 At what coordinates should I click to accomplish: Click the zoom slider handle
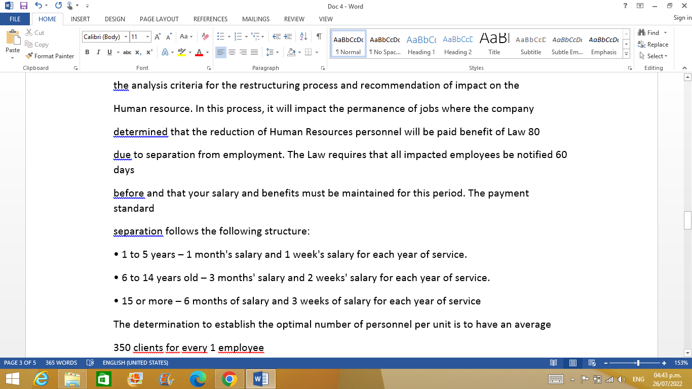click(x=638, y=363)
